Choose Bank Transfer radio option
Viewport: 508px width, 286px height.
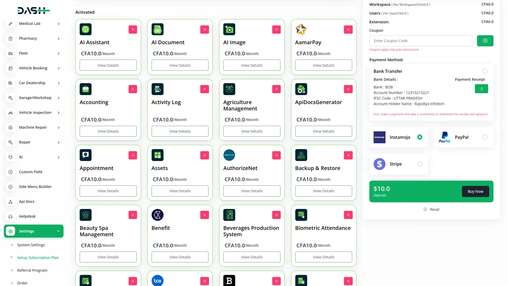pyautogui.click(x=485, y=71)
